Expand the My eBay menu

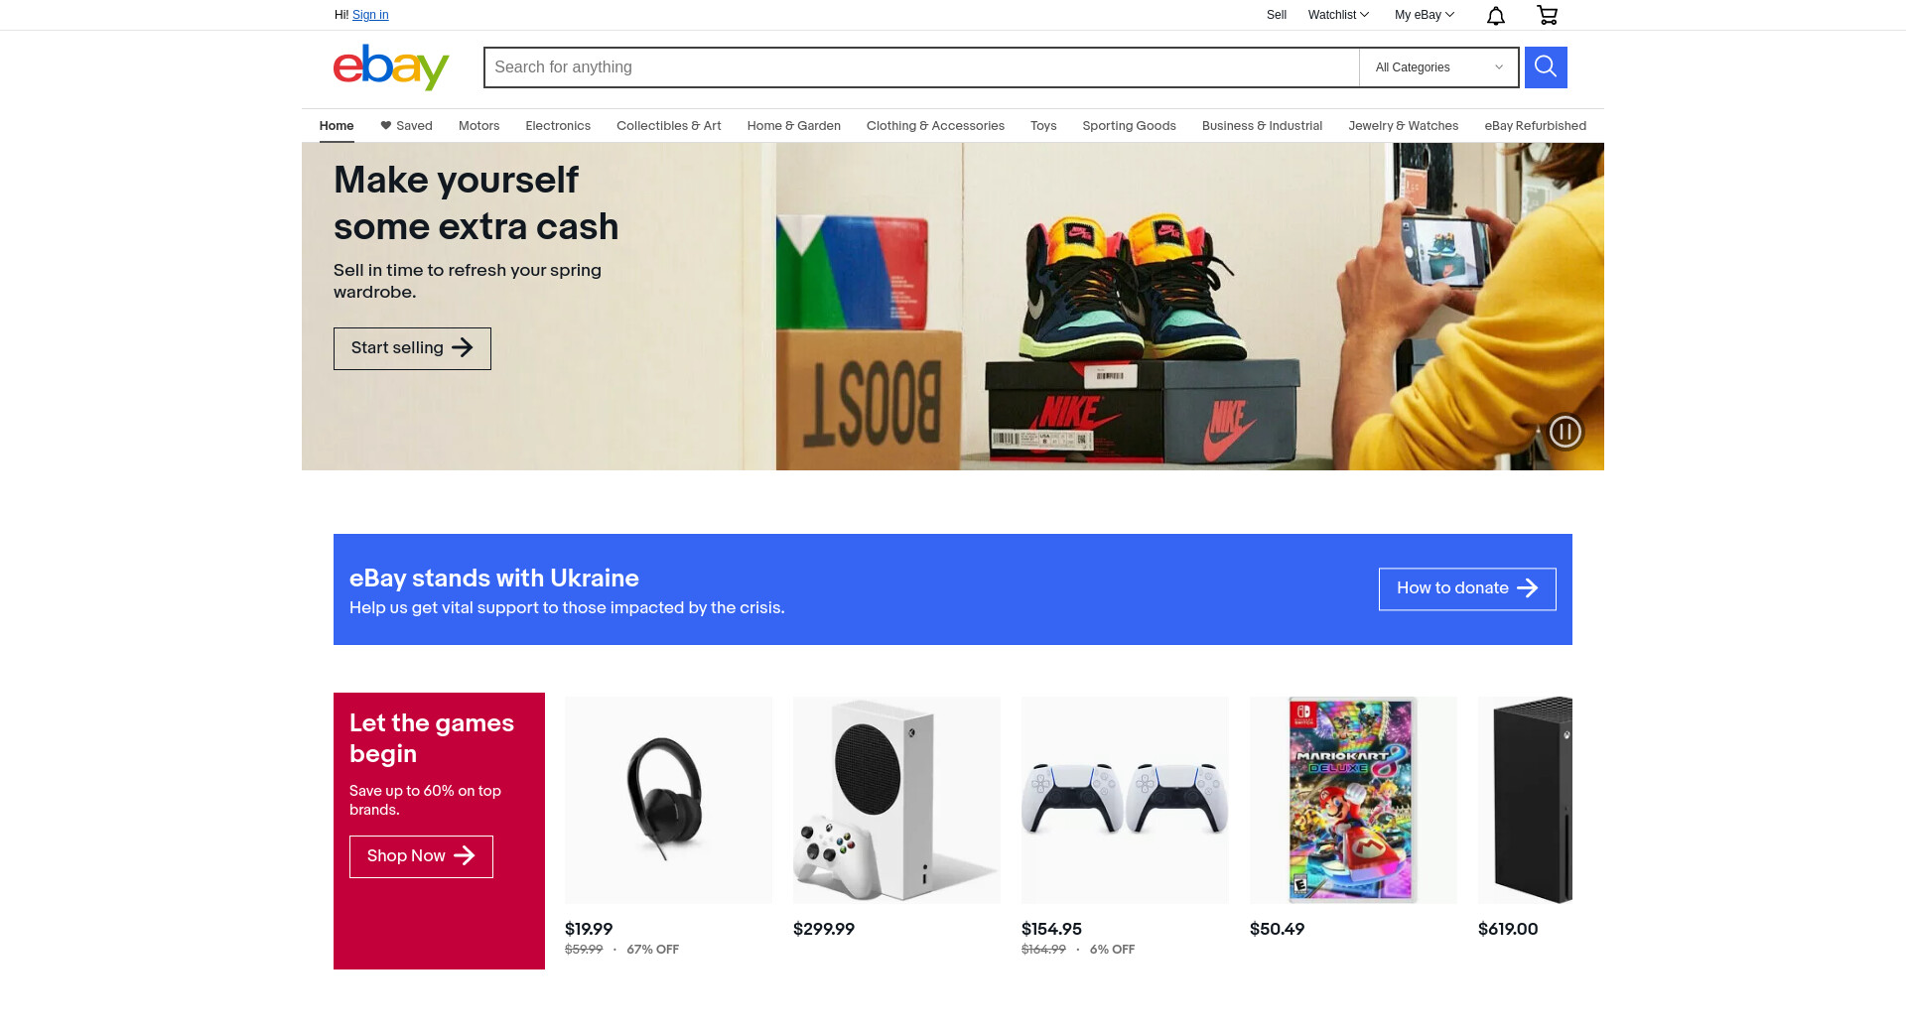(1424, 15)
